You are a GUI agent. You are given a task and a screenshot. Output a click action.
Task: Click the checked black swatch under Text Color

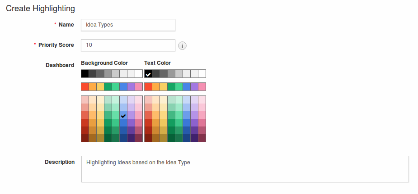[x=148, y=73]
